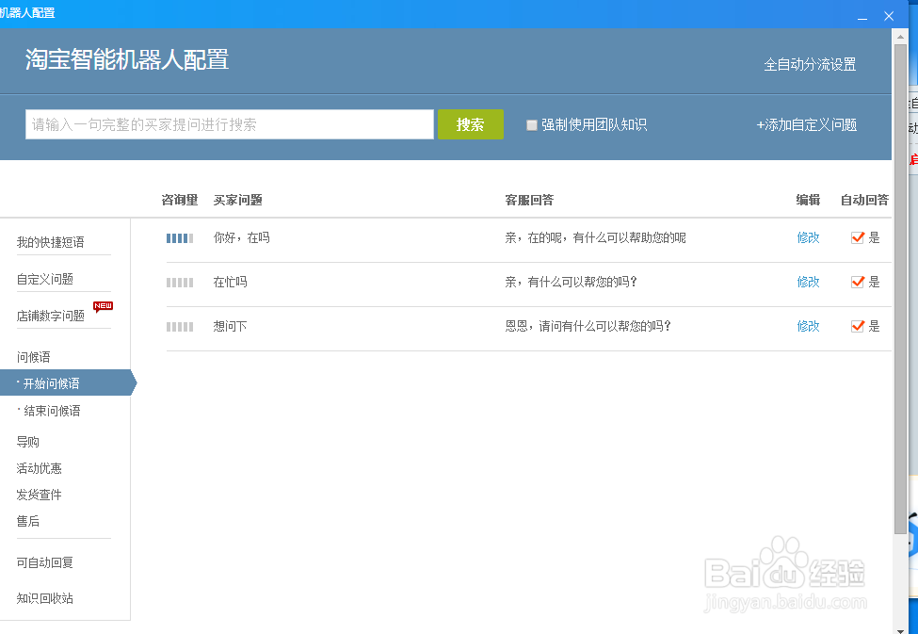Open 全自动分流设置 link
Image resolution: width=918 pixels, height=634 pixels.
point(810,64)
